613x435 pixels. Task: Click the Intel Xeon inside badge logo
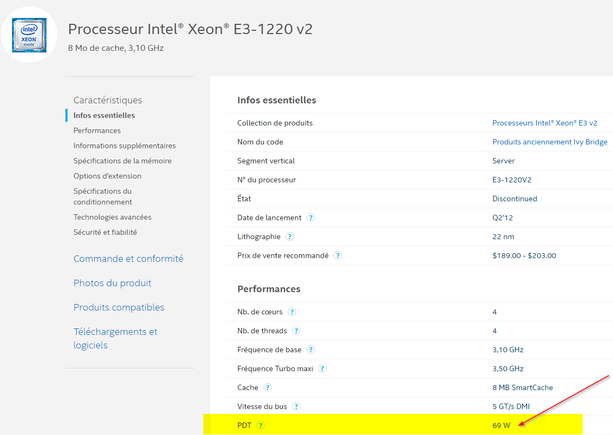29,35
